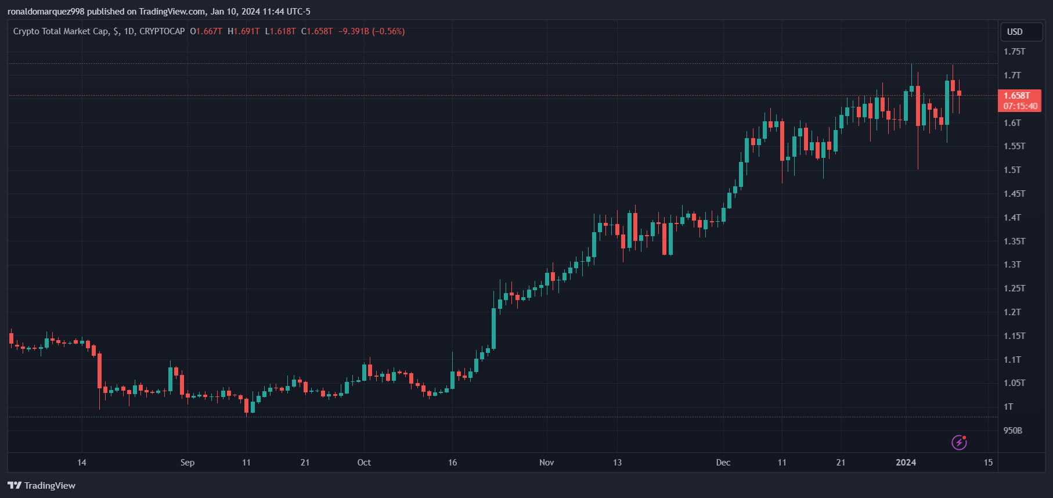Click the 1.6T price axis label
This screenshot has height=498, width=1053.
coord(1012,123)
